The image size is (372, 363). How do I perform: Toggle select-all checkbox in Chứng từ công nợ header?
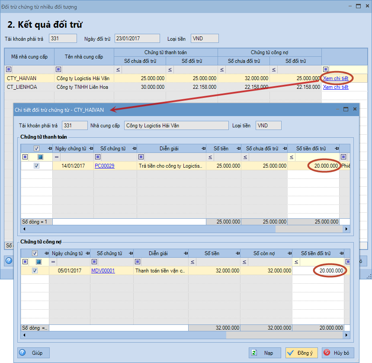(35, 253)
